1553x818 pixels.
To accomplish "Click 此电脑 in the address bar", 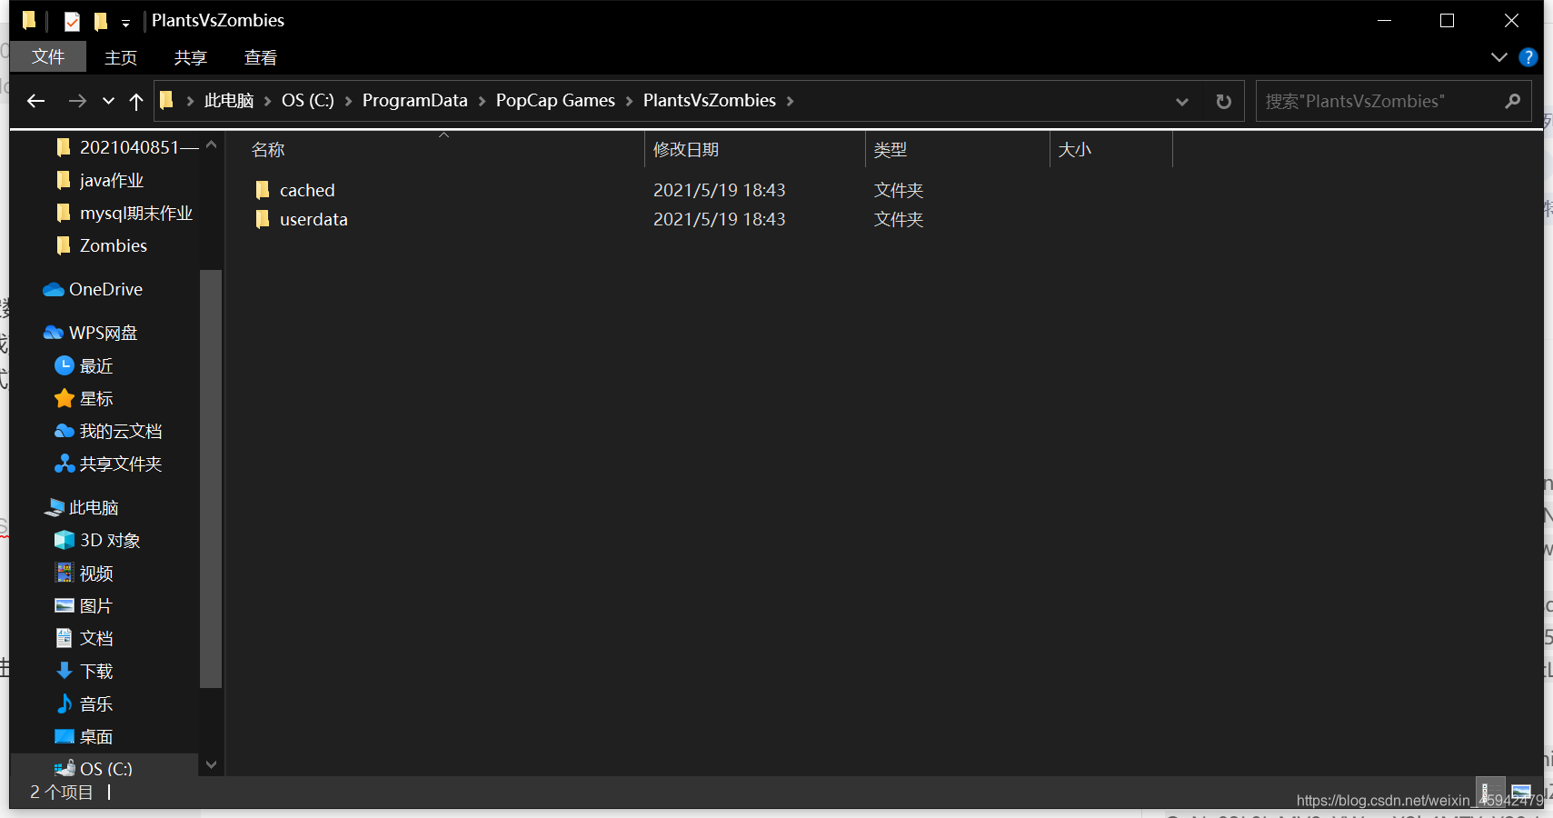I will [x=229, y=101].
